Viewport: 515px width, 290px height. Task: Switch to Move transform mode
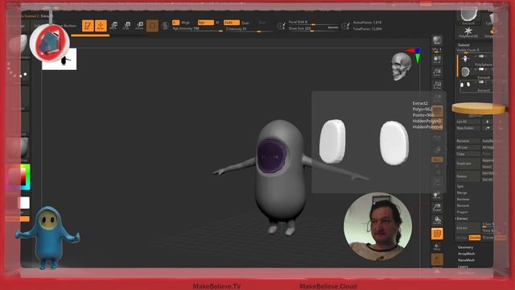pos(113,26)
